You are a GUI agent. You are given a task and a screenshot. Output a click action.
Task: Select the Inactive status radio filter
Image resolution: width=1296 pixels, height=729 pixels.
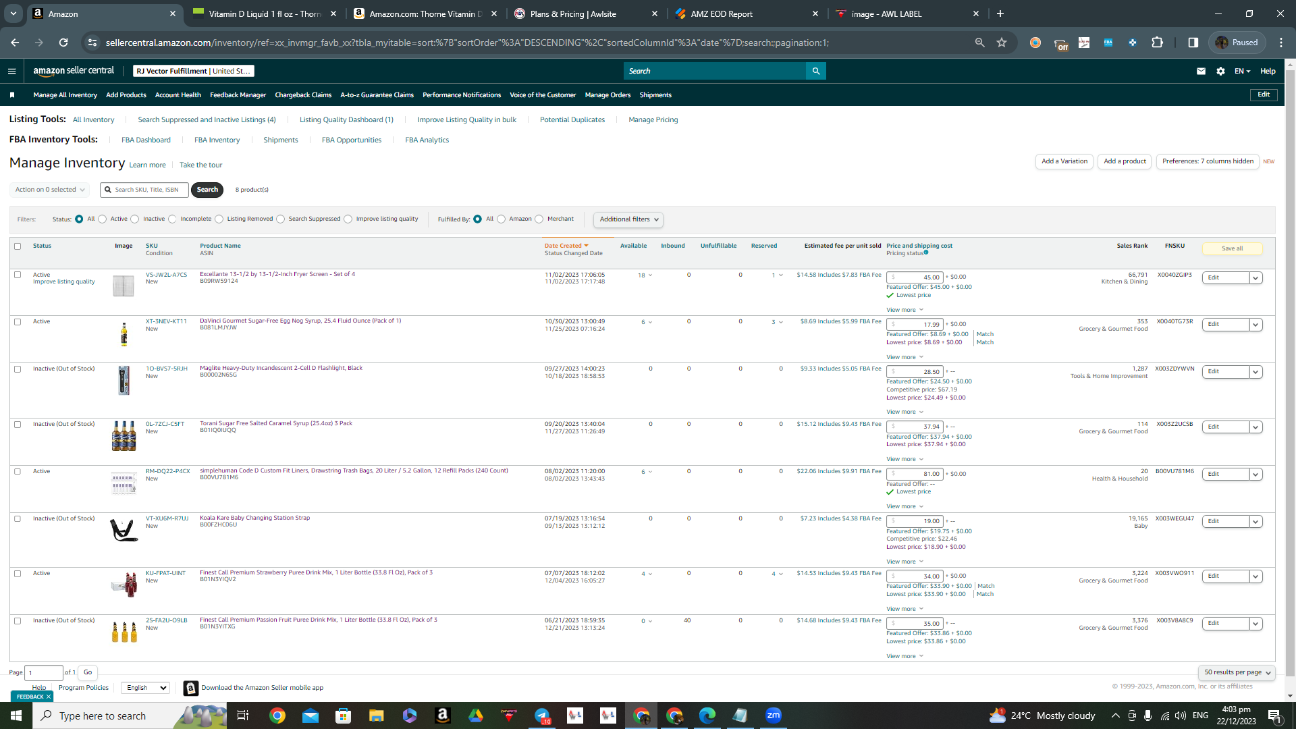pos(135,219)
